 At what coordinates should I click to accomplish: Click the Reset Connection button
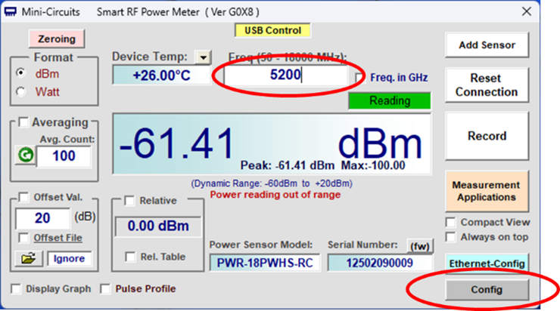(487, 85)
